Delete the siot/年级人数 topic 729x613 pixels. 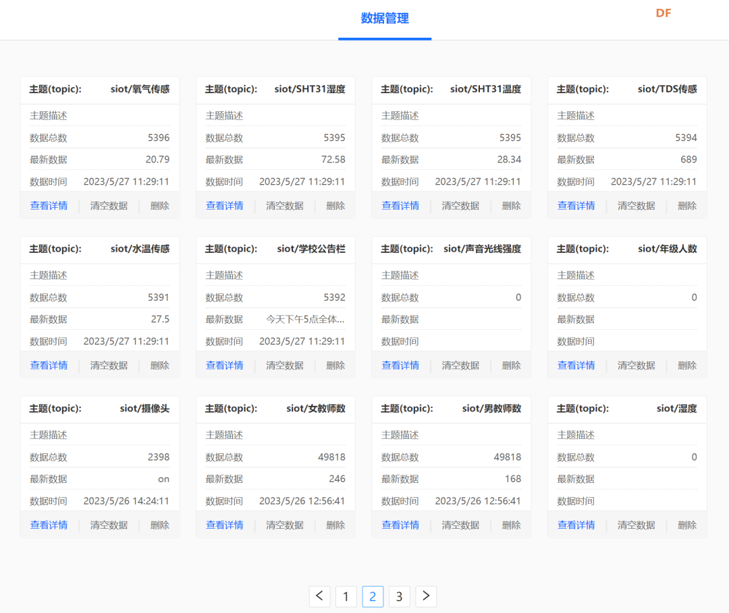tap(686, 365)
